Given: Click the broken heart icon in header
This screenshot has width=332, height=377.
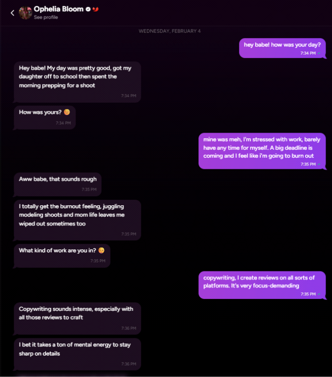Looking at the screenshot, I should (95, 9).
